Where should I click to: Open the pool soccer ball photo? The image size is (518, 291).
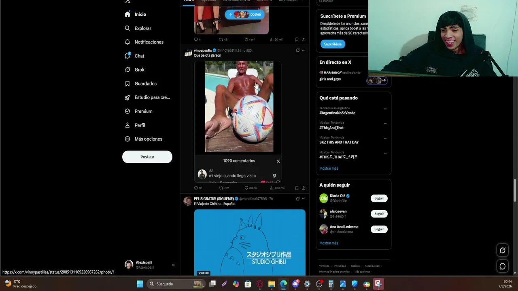pyautogui.click(x=239, y=107)
